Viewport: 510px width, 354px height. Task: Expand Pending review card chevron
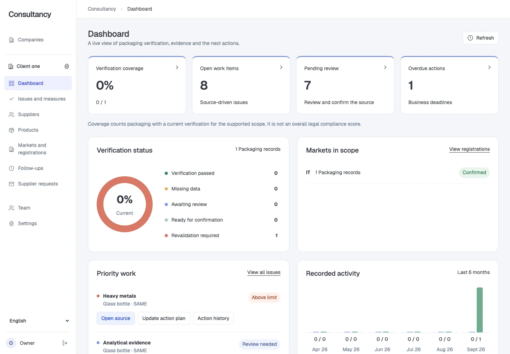pos(385,67)
